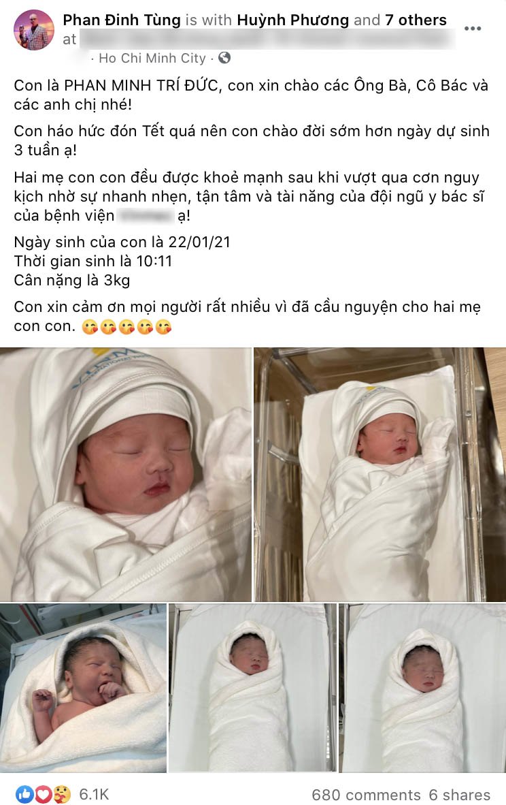View the 6 shares list
The image size is (506, 805).
(x=459, y=795)
